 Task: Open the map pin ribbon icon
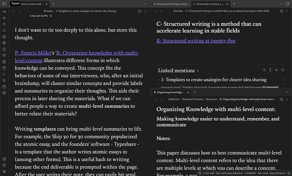click(x=4, y=24)
